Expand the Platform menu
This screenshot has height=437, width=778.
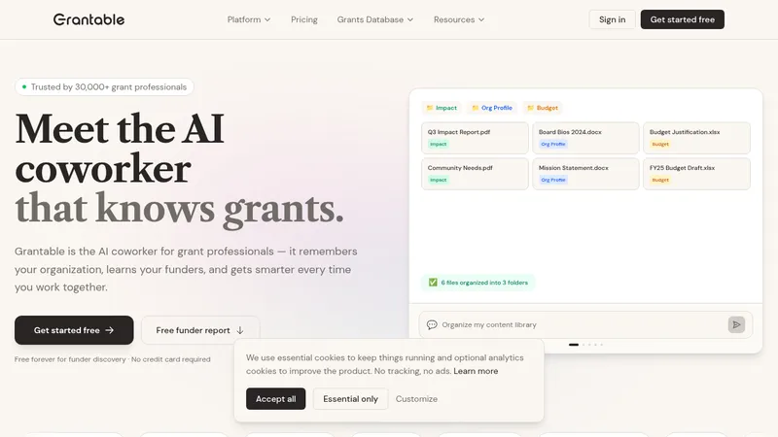[249, 19]
